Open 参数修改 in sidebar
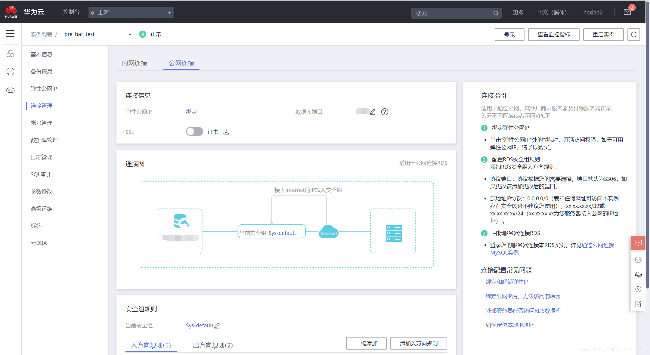 42,191
